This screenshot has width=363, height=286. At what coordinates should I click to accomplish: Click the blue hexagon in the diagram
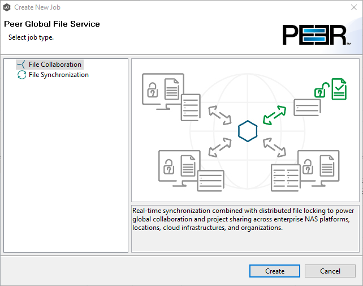(248, 131)
